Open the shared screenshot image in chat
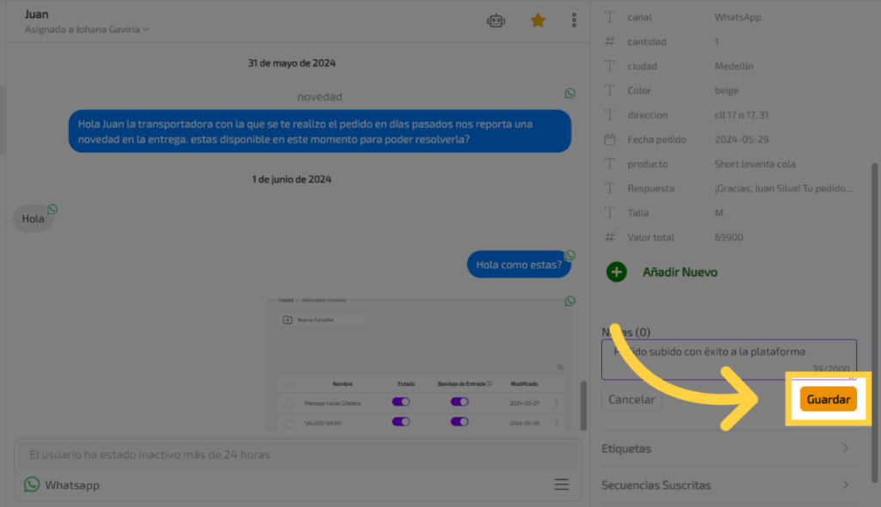The width and height of the screenshot is (881, 507). (418, 363)
